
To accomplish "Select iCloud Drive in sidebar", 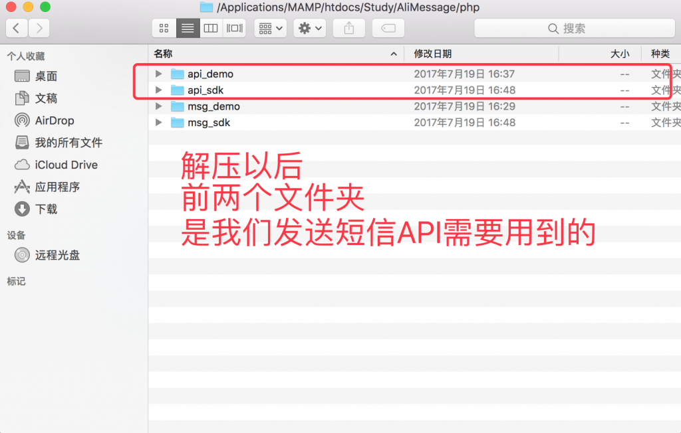I will click(66, 165).
